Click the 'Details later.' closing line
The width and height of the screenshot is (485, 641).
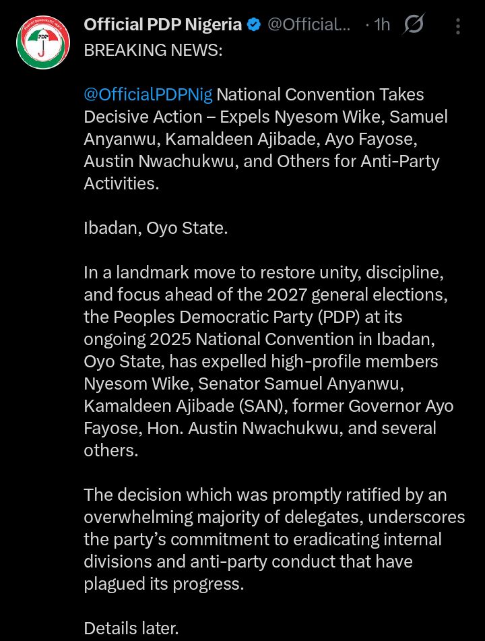coord(131,628)
